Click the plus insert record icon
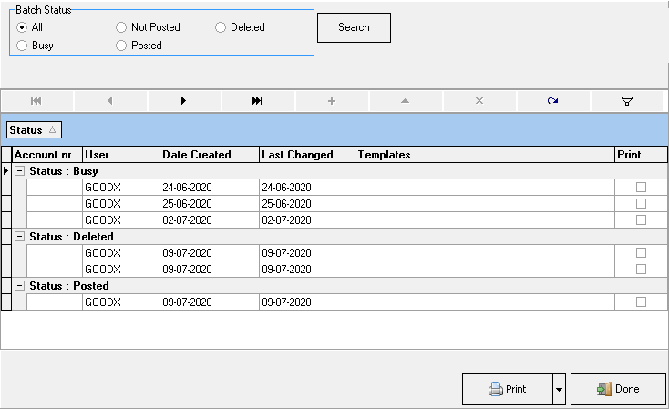Viewport: 669px width, 409px height. click(x=332, y=101)
